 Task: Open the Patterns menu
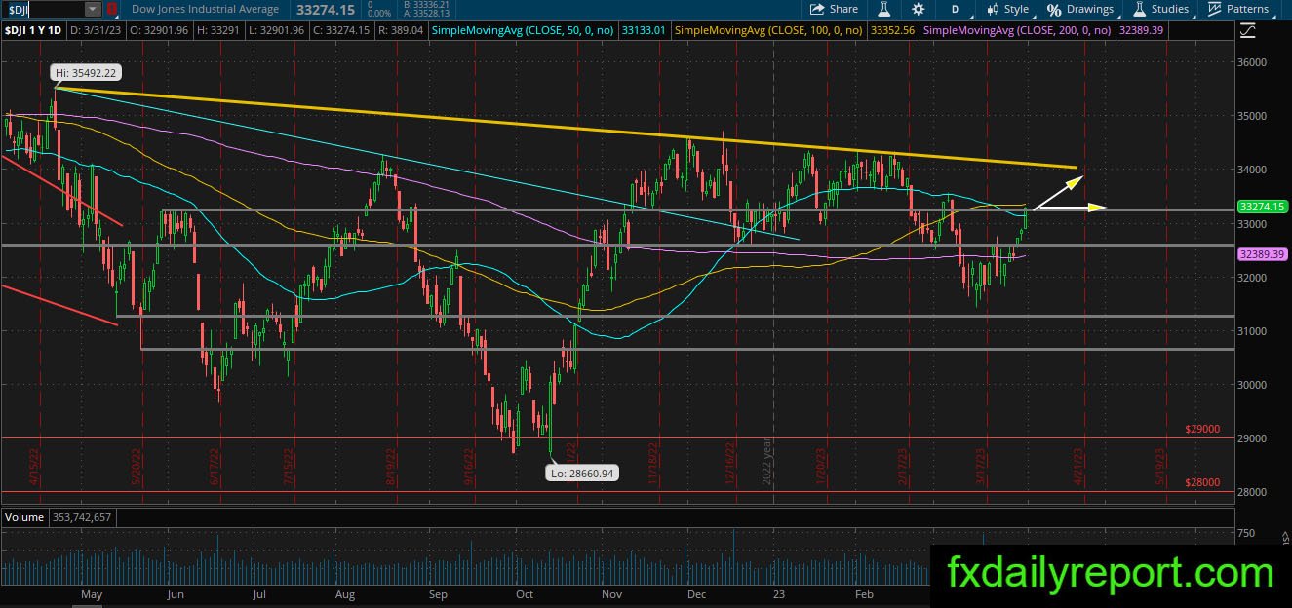point(1237,9)
